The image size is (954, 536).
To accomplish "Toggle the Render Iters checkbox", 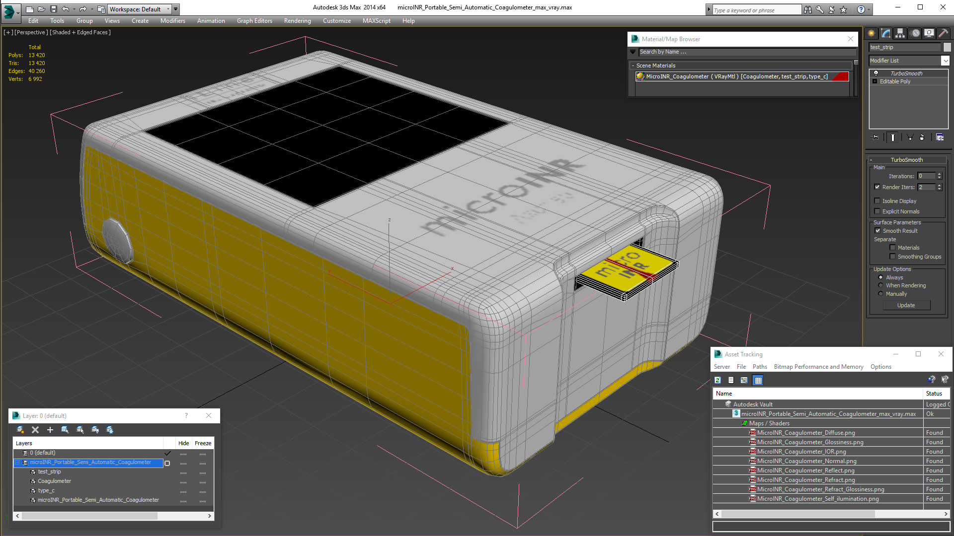I will (877, 187).
